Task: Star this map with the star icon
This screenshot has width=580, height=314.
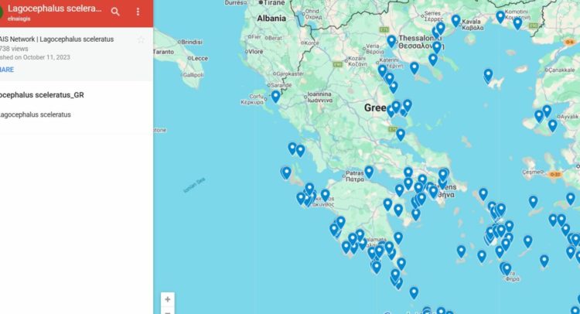Action: [141, 39]
